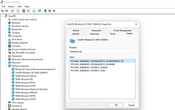
Task: Click the red X Uninstall device icon
Action: pyautogui.click(x=50, y=11)
